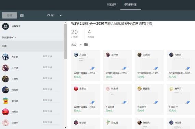Click the grade field beside the Pooh avatar
The width and height of the screenshot is (195, 129).
click(x=51, y=101)
